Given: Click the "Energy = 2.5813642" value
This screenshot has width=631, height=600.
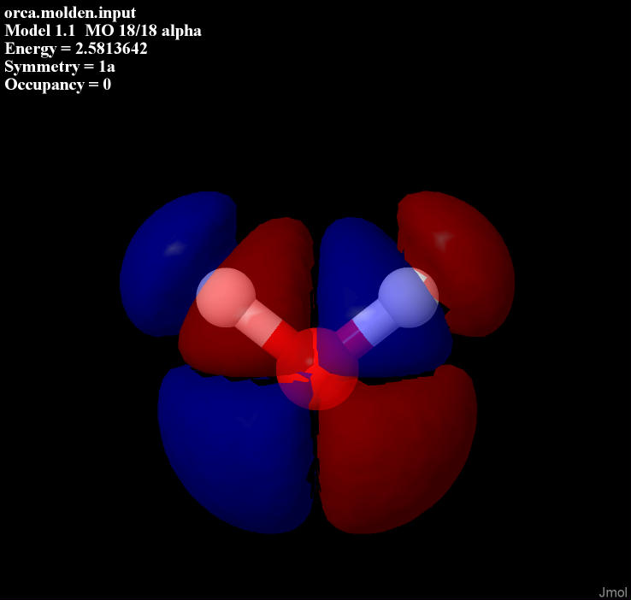Looking at the screenshot, I should pyautogui.click(x=75, y=49).
